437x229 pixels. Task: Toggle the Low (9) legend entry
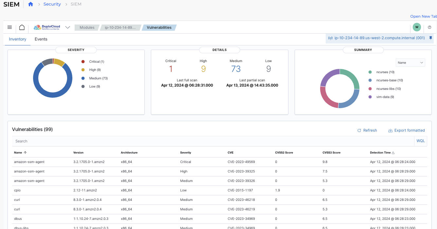point(90,87)
